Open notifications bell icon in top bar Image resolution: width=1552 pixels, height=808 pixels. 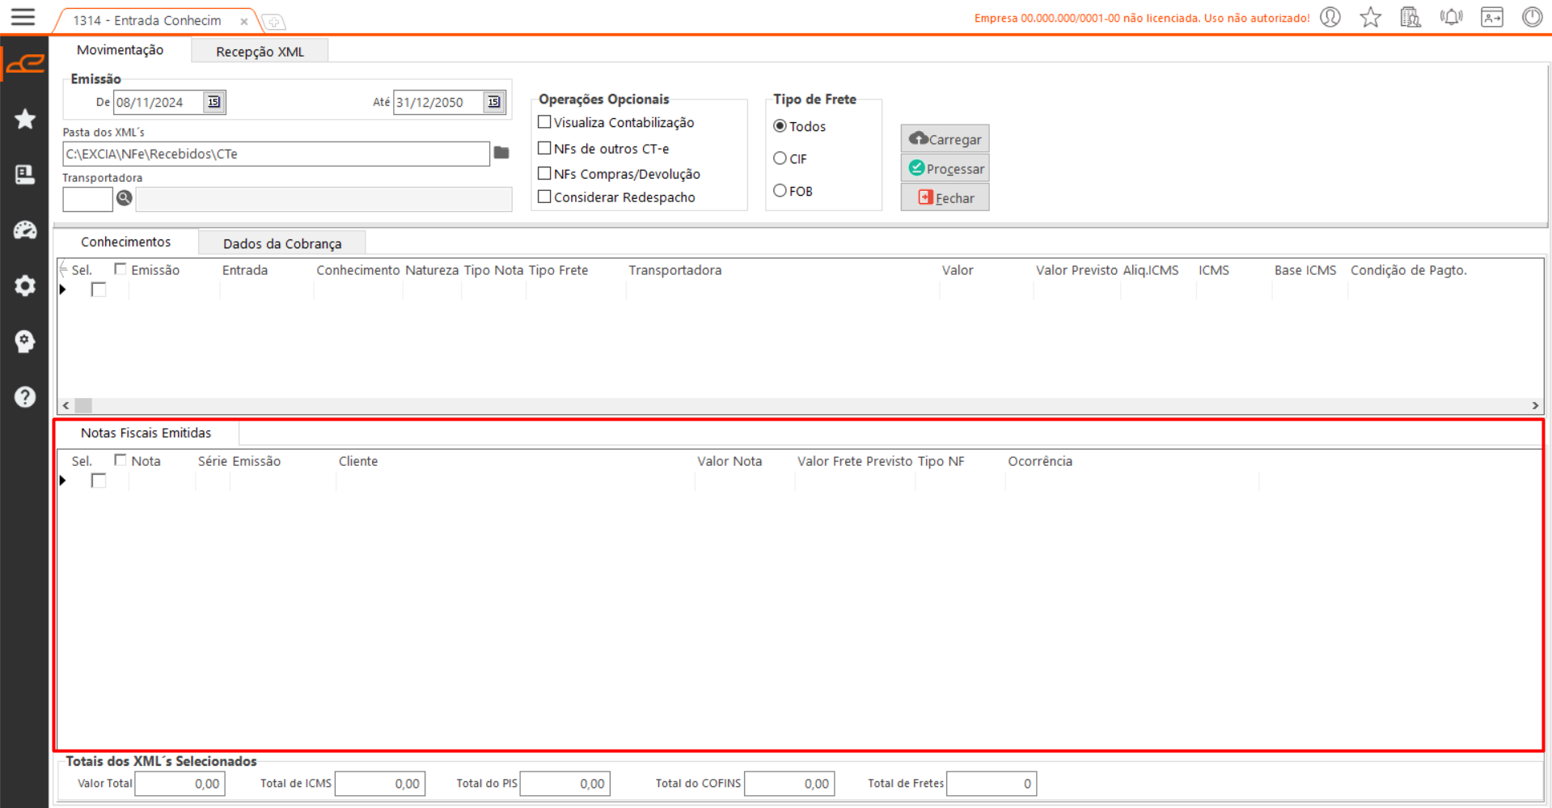[1451, 17]
